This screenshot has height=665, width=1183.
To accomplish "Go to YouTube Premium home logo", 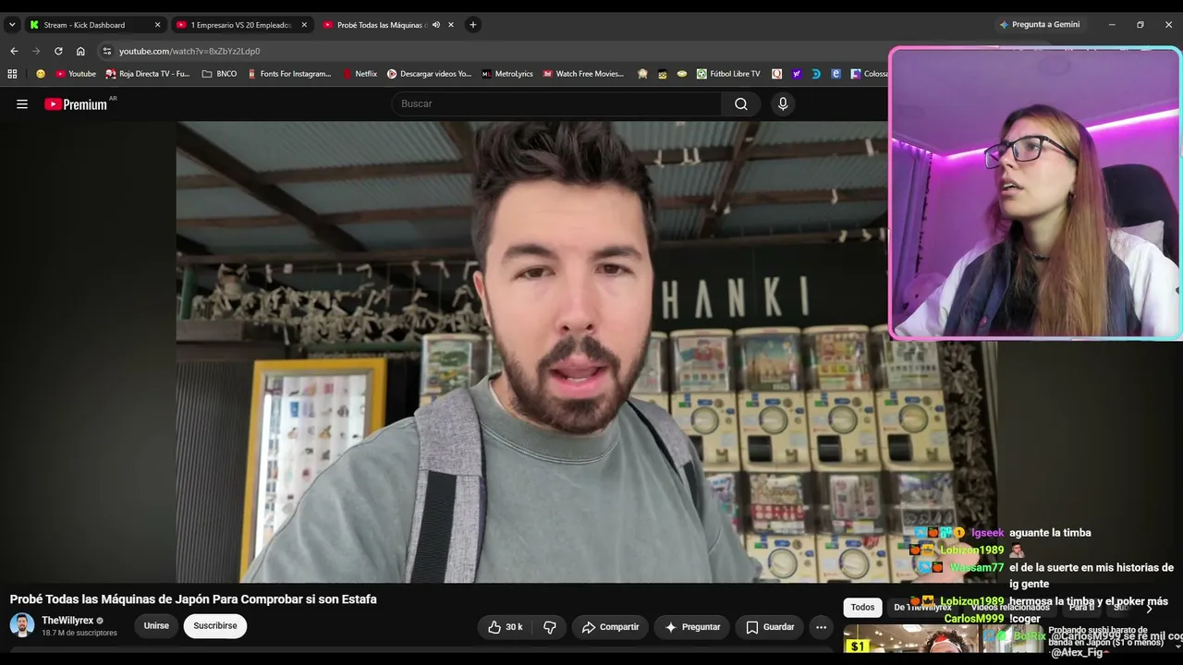I will [78, 104].
